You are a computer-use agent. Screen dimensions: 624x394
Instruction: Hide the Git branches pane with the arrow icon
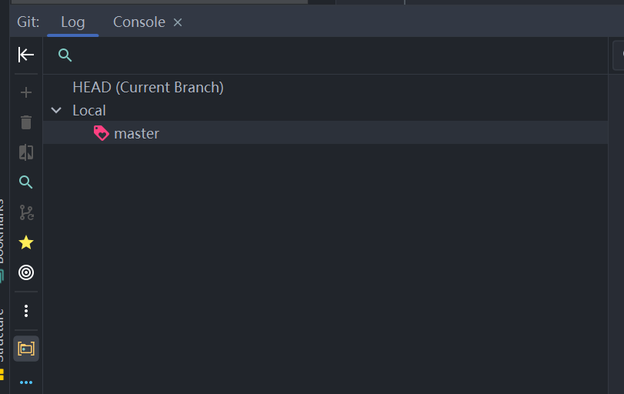tap(26, 55)
